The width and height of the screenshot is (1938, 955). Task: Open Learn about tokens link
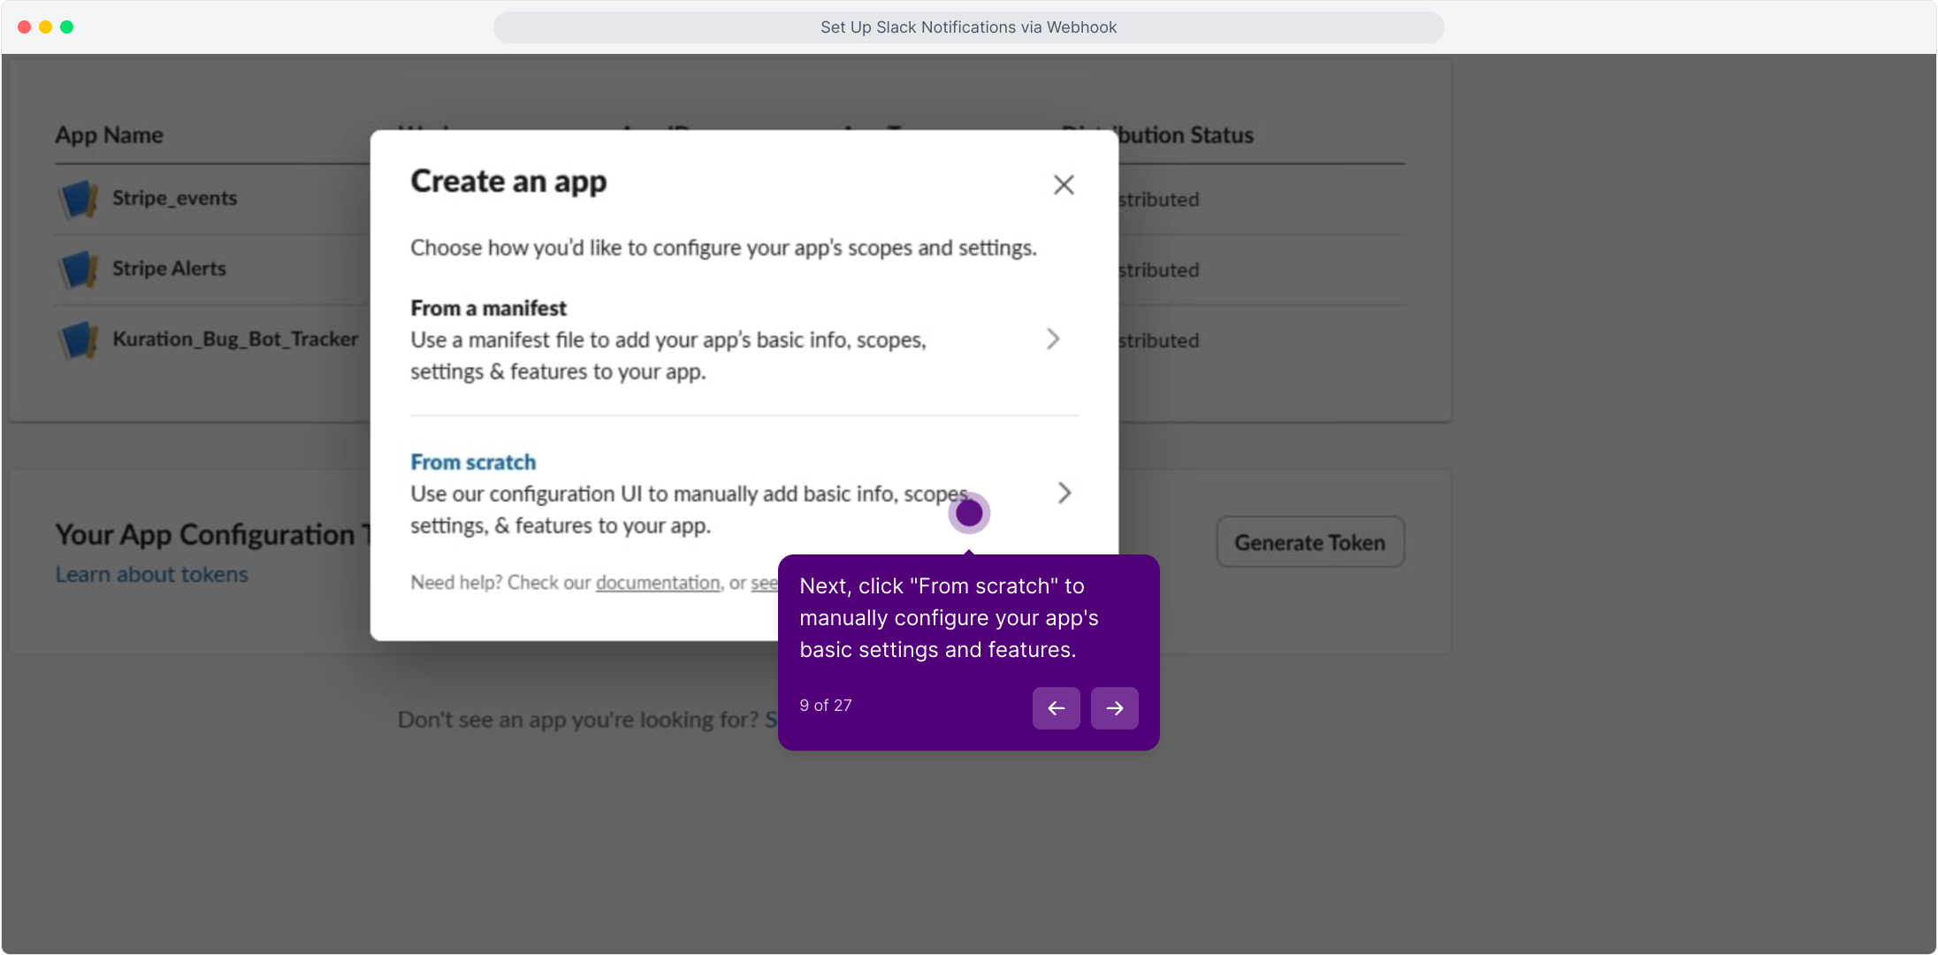152,575
